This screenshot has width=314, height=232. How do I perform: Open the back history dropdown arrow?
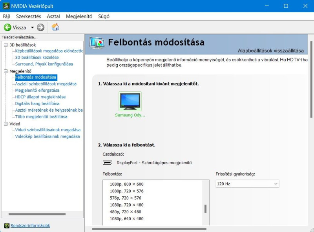coord(33,27)
